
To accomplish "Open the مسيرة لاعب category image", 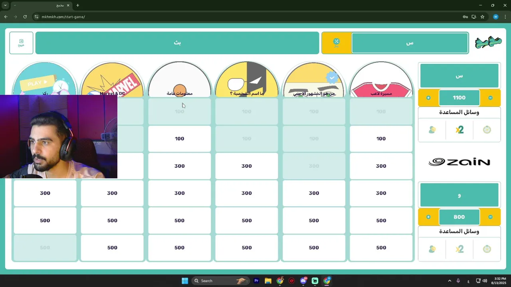I will pos(381,79).
